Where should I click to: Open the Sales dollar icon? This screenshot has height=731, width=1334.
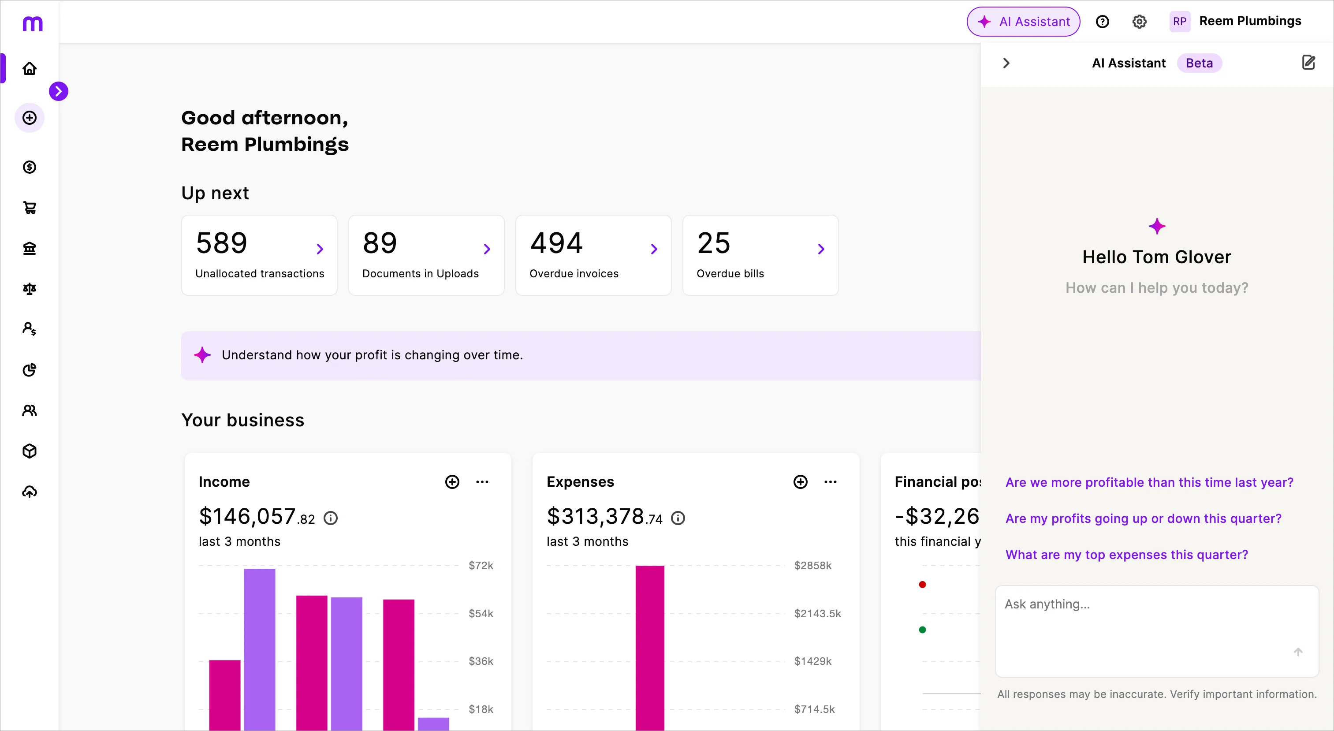point(30,167)
